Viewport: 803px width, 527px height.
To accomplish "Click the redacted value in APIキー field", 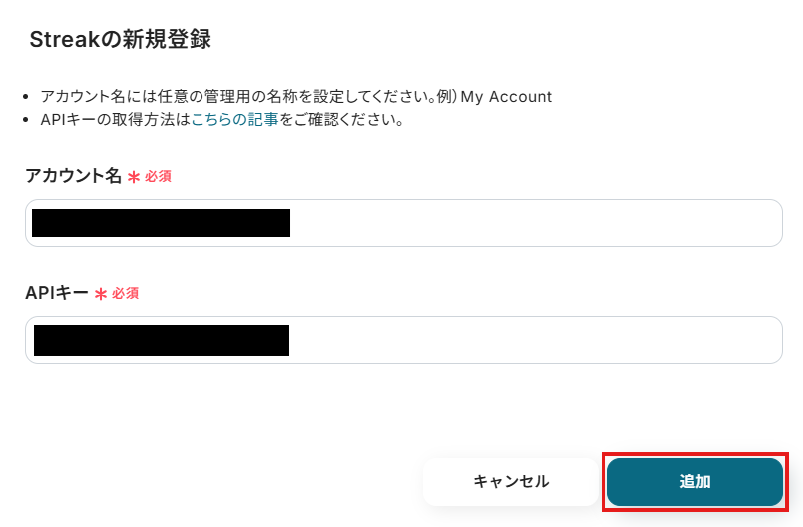I will coord(161,340).
